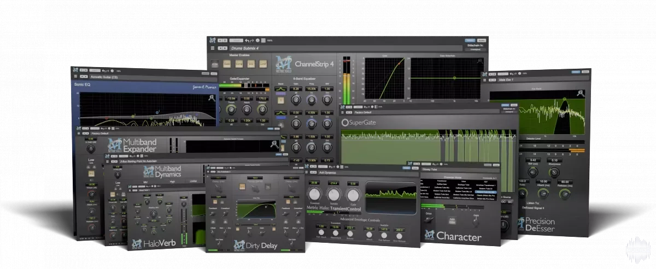Click the 15.00k frequency value in the equalizer
The width and height of the screenshot is (656, 269).
(311, 89)
